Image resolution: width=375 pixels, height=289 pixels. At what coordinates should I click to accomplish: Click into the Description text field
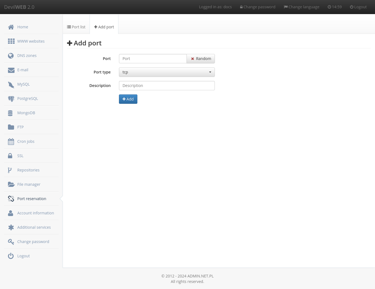[167, 86]
